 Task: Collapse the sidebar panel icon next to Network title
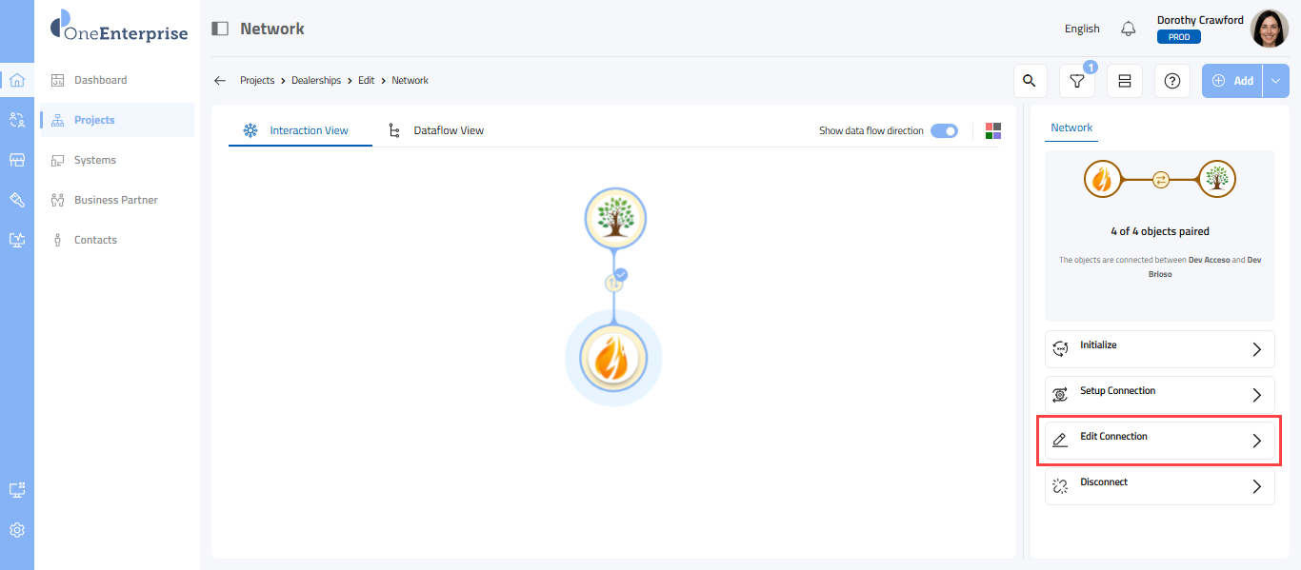[x=220, y=29]
